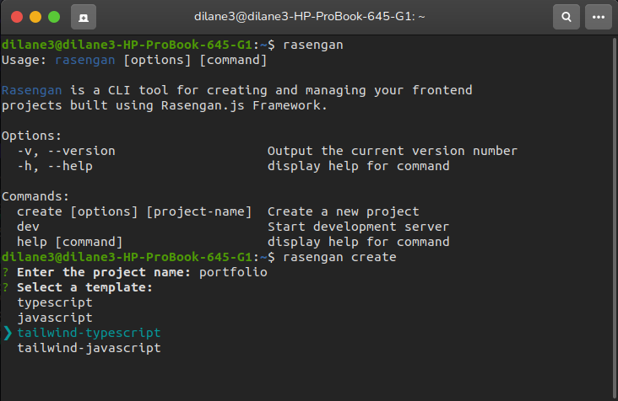618x401 pixels.
Task: Choose the highlighted tailwind-typescript template
Action: click(89, 333)
